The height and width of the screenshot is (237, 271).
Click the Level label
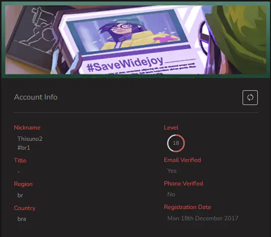point(171,128)
